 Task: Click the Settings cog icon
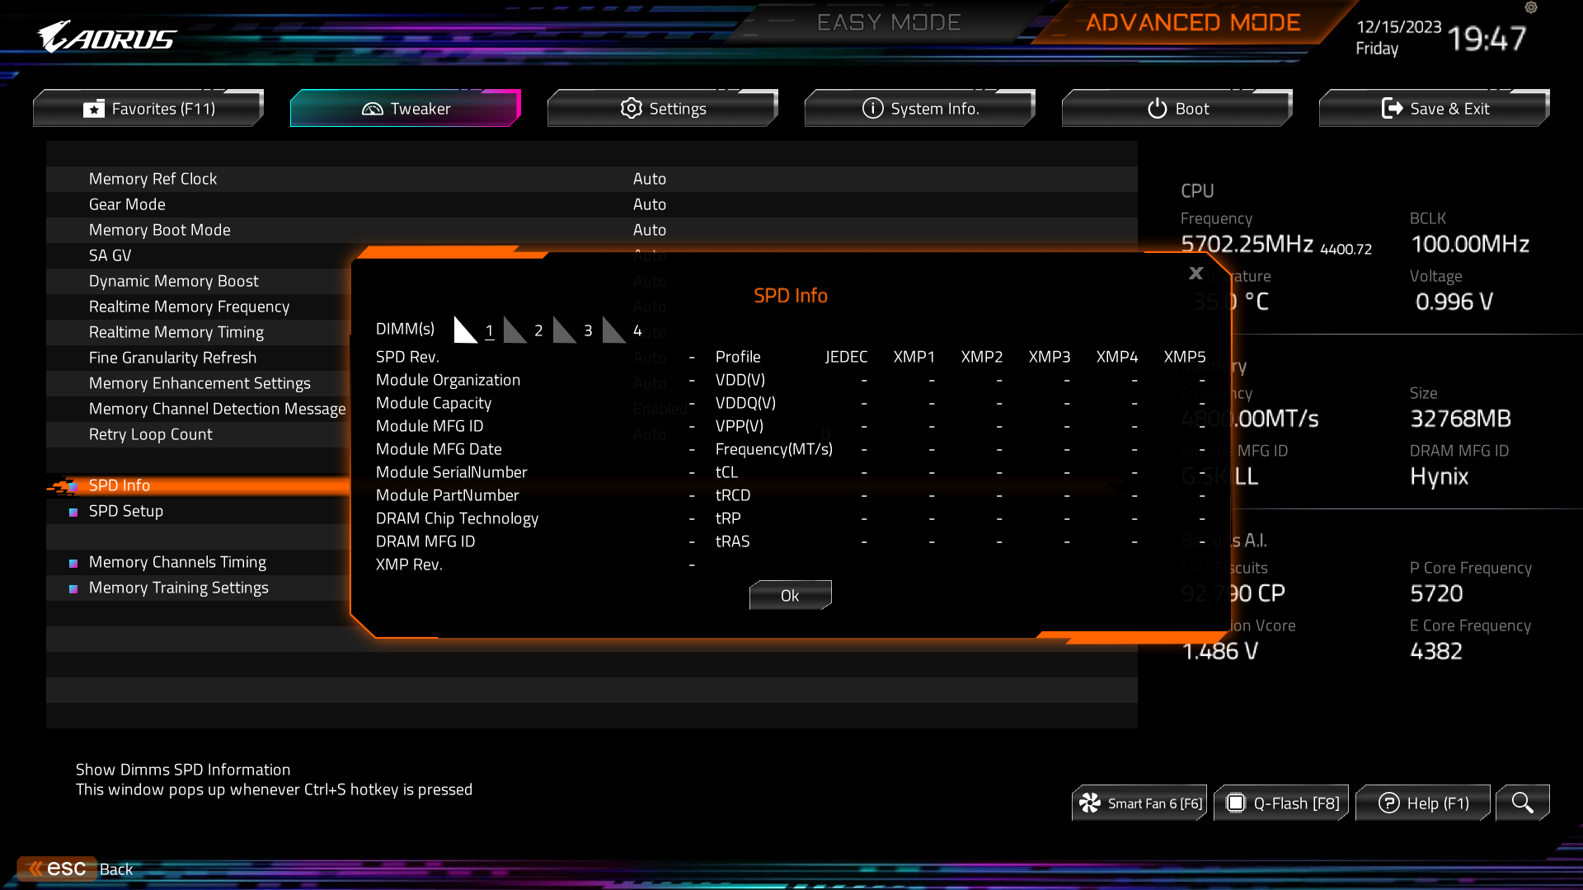point(632,108)
